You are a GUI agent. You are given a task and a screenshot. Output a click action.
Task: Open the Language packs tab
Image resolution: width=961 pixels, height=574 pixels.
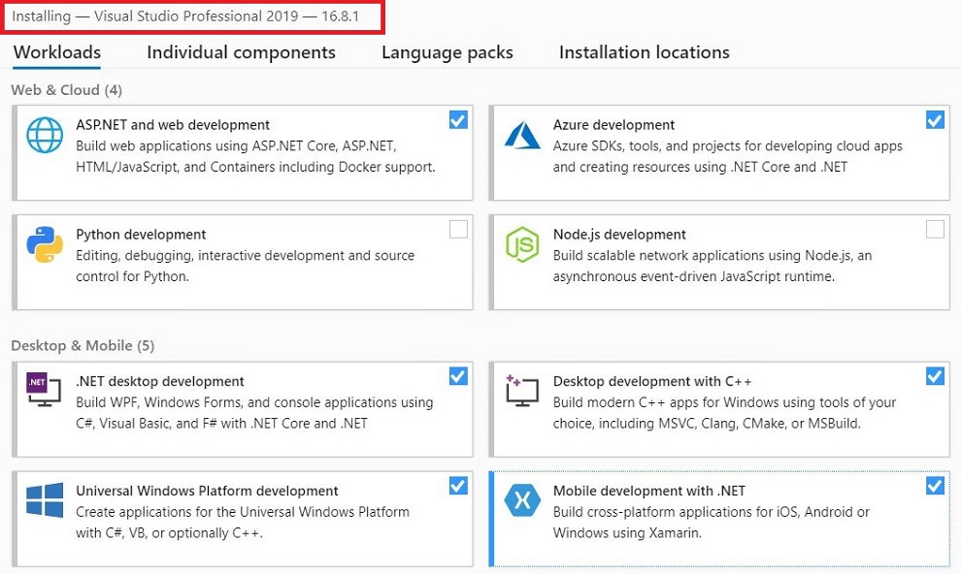(x=447, y=52)
